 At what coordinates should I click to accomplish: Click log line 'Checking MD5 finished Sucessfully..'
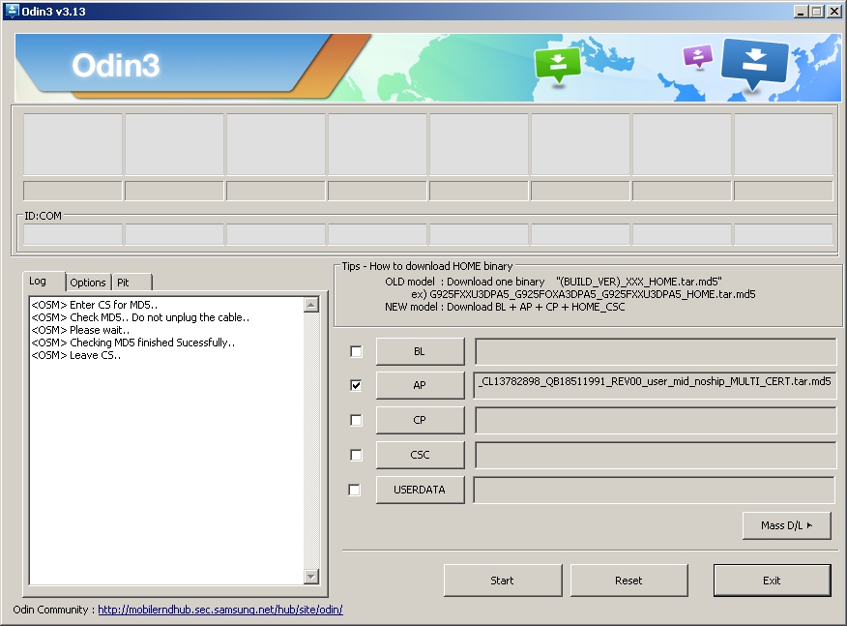tap(133, 343)
